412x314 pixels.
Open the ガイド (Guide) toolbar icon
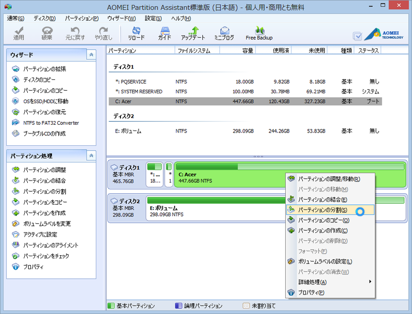point(165,34)
